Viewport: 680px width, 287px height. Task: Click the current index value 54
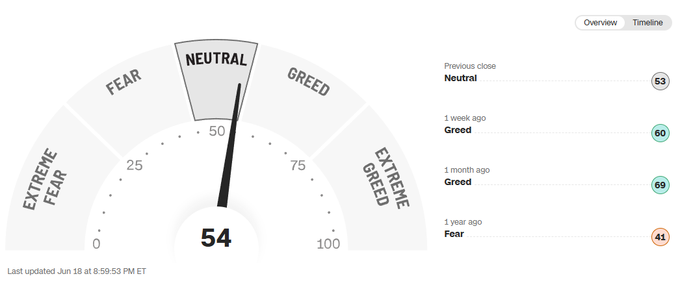point(216,238)
